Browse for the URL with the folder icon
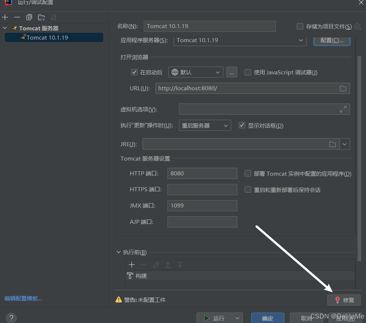Image resolution: width=366 pixels, height=323 pixels. 343,88
